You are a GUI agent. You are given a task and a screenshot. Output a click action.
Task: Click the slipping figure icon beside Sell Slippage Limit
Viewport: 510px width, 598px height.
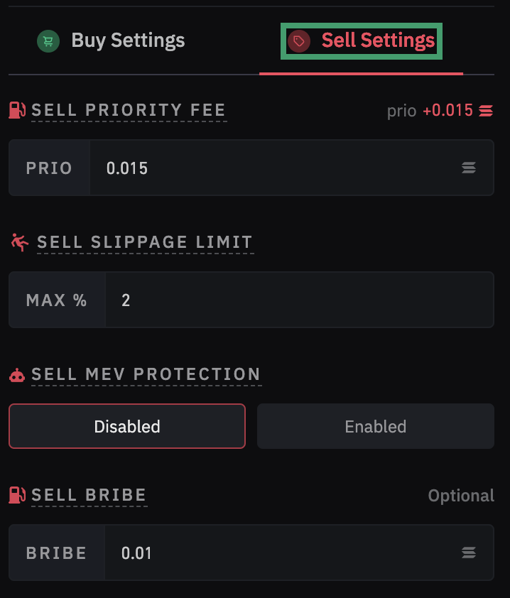pos(20,242)
